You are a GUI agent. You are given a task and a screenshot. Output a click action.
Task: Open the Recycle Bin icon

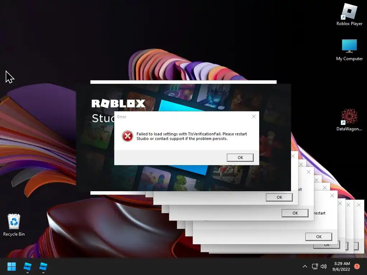point(14,225)
